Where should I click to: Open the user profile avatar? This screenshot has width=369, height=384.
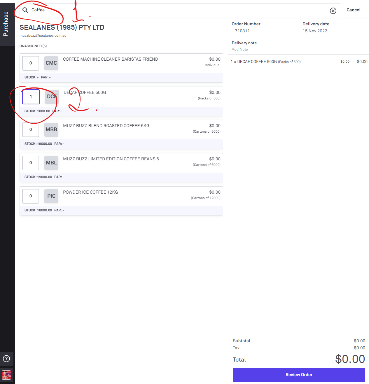pos(6,375)
